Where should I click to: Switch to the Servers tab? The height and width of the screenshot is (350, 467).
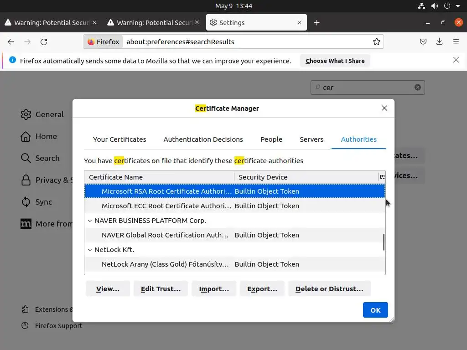[311, 139]
